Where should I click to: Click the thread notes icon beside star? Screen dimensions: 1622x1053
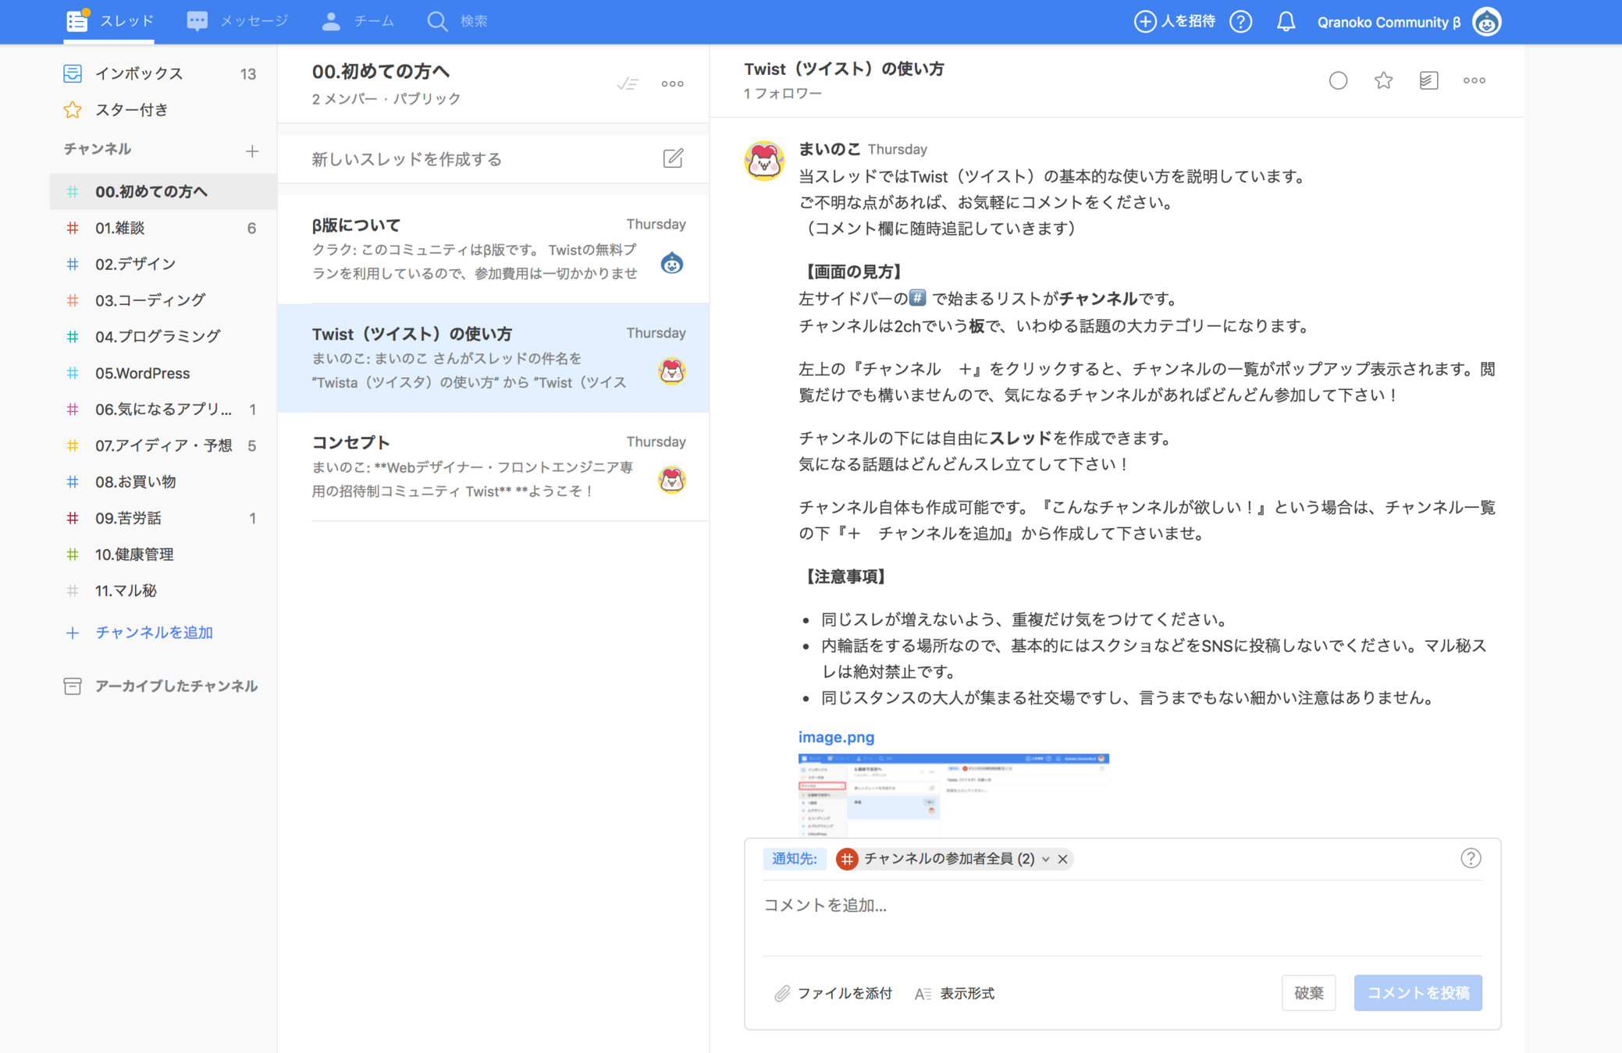pos(1428,80)
